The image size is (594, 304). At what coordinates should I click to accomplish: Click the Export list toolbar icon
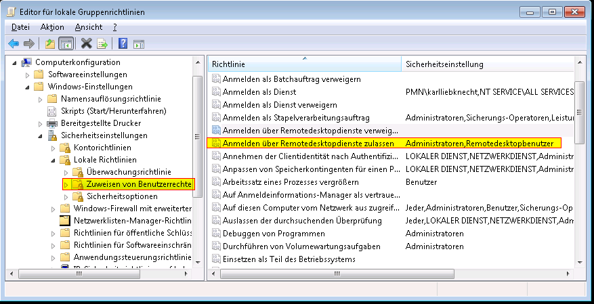pyautogui.click(x=102, y=44)
